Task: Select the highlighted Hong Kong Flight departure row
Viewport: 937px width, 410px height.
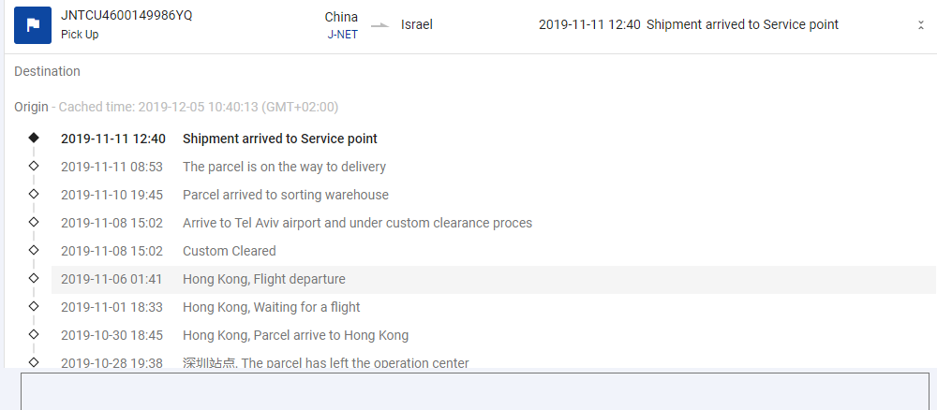Action: coord(468,279)
